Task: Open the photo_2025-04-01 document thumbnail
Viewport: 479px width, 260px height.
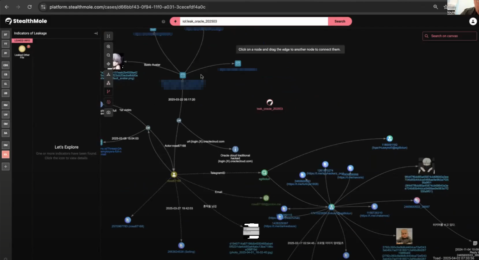Action: [251, 231]
